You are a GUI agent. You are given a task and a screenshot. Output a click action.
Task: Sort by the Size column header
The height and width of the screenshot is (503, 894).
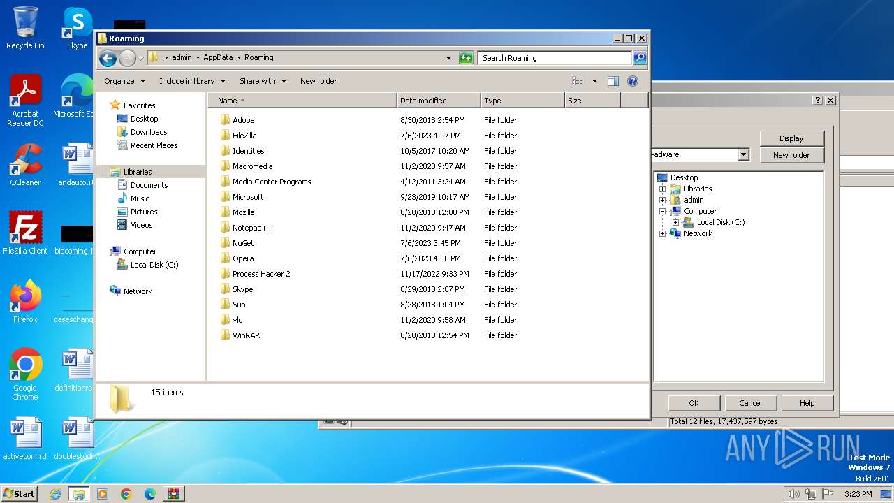click(592, 101)
